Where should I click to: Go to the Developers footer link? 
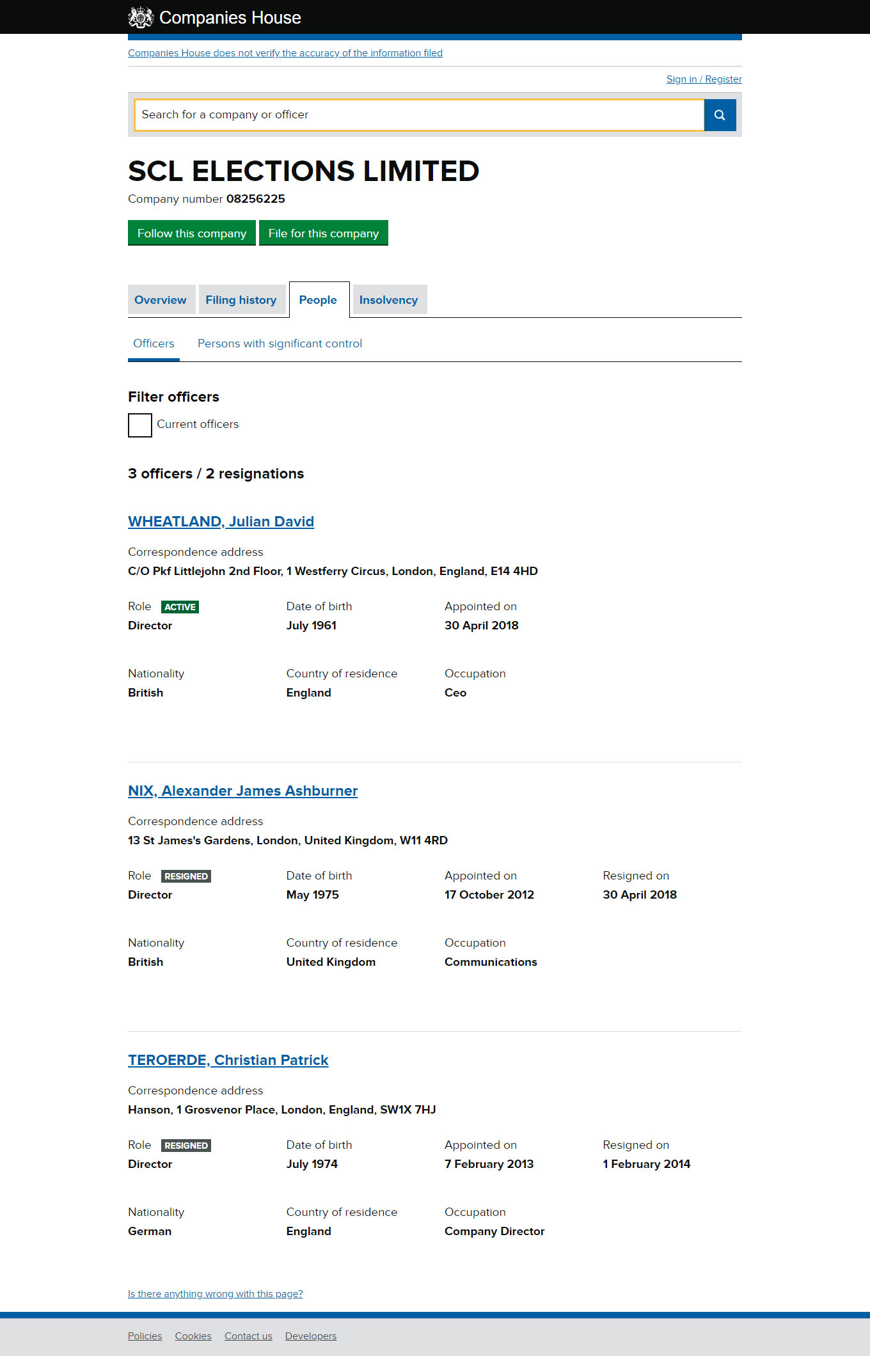[x=311, y=1336]
